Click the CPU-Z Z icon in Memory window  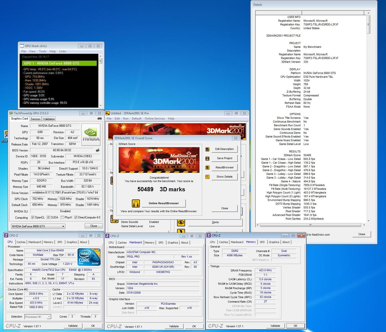point(209,235)
